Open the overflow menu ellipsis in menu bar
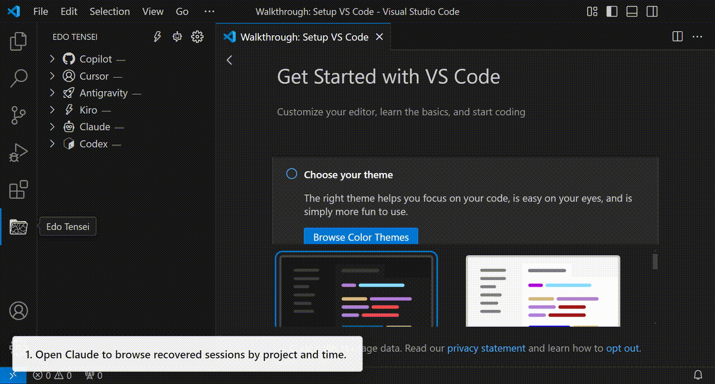This screenshot has height=384, width=715. tap(209, 11)
